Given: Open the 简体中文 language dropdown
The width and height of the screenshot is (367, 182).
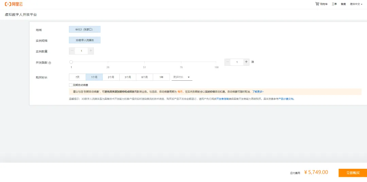Looking at the screenshot, I should (356, 4).
